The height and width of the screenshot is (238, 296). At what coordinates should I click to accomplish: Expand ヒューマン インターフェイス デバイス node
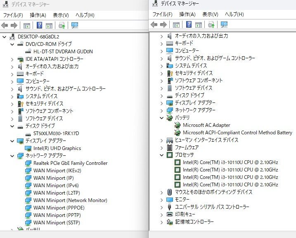[x=161, y=140]
